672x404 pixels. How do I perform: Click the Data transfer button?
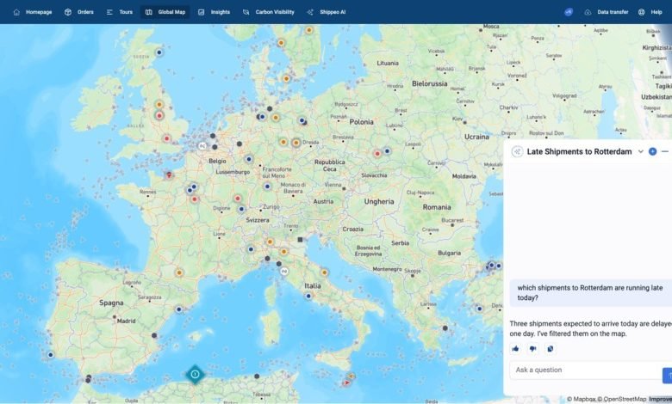tap(607, 12)
